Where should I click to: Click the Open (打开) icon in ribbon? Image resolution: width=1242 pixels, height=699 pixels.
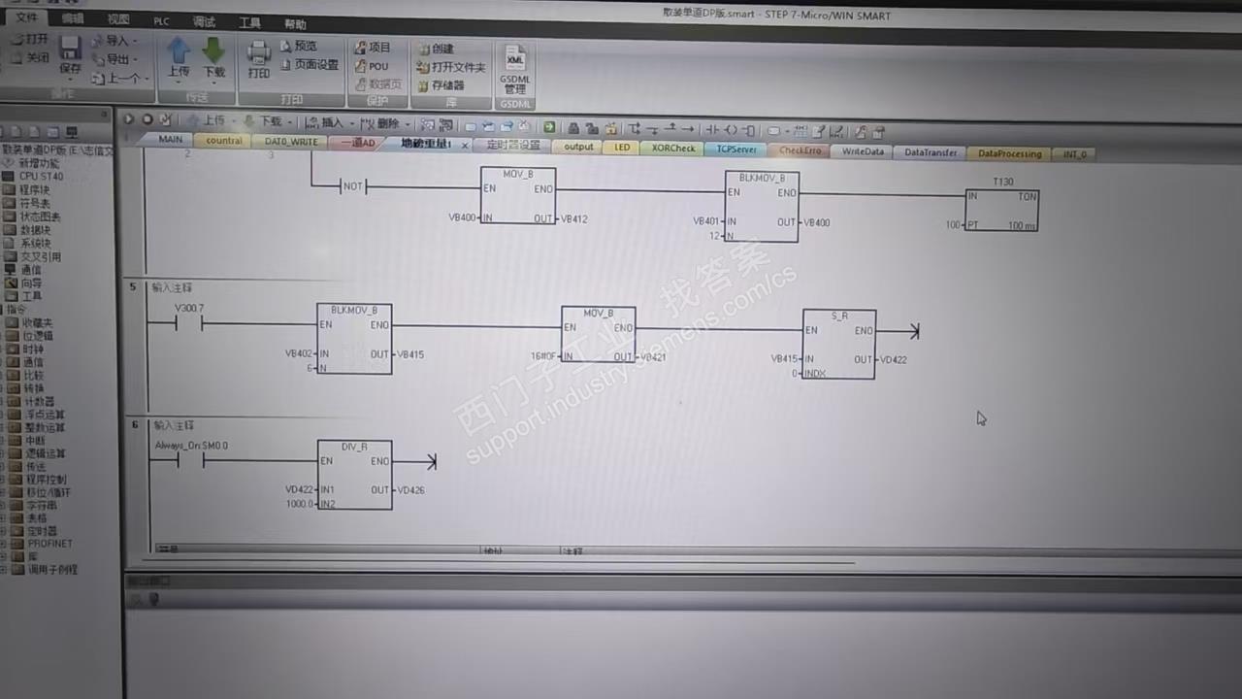pyautogui.click(x=17, y=39)
